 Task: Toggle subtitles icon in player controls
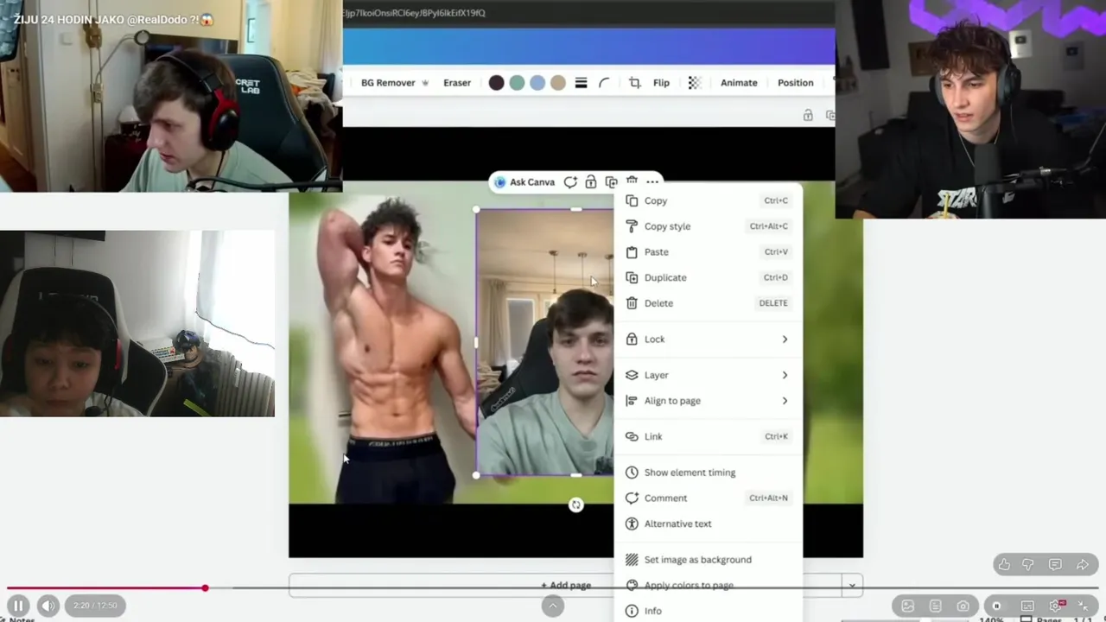click(1027, 606)
